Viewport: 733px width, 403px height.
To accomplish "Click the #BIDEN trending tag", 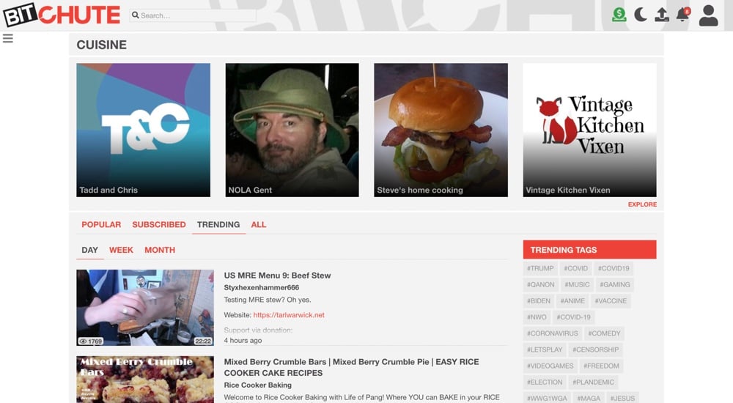I will [x=539, y=301].
